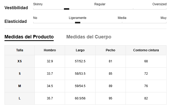
Task: Select the M size row label
Action: (20, 86)
